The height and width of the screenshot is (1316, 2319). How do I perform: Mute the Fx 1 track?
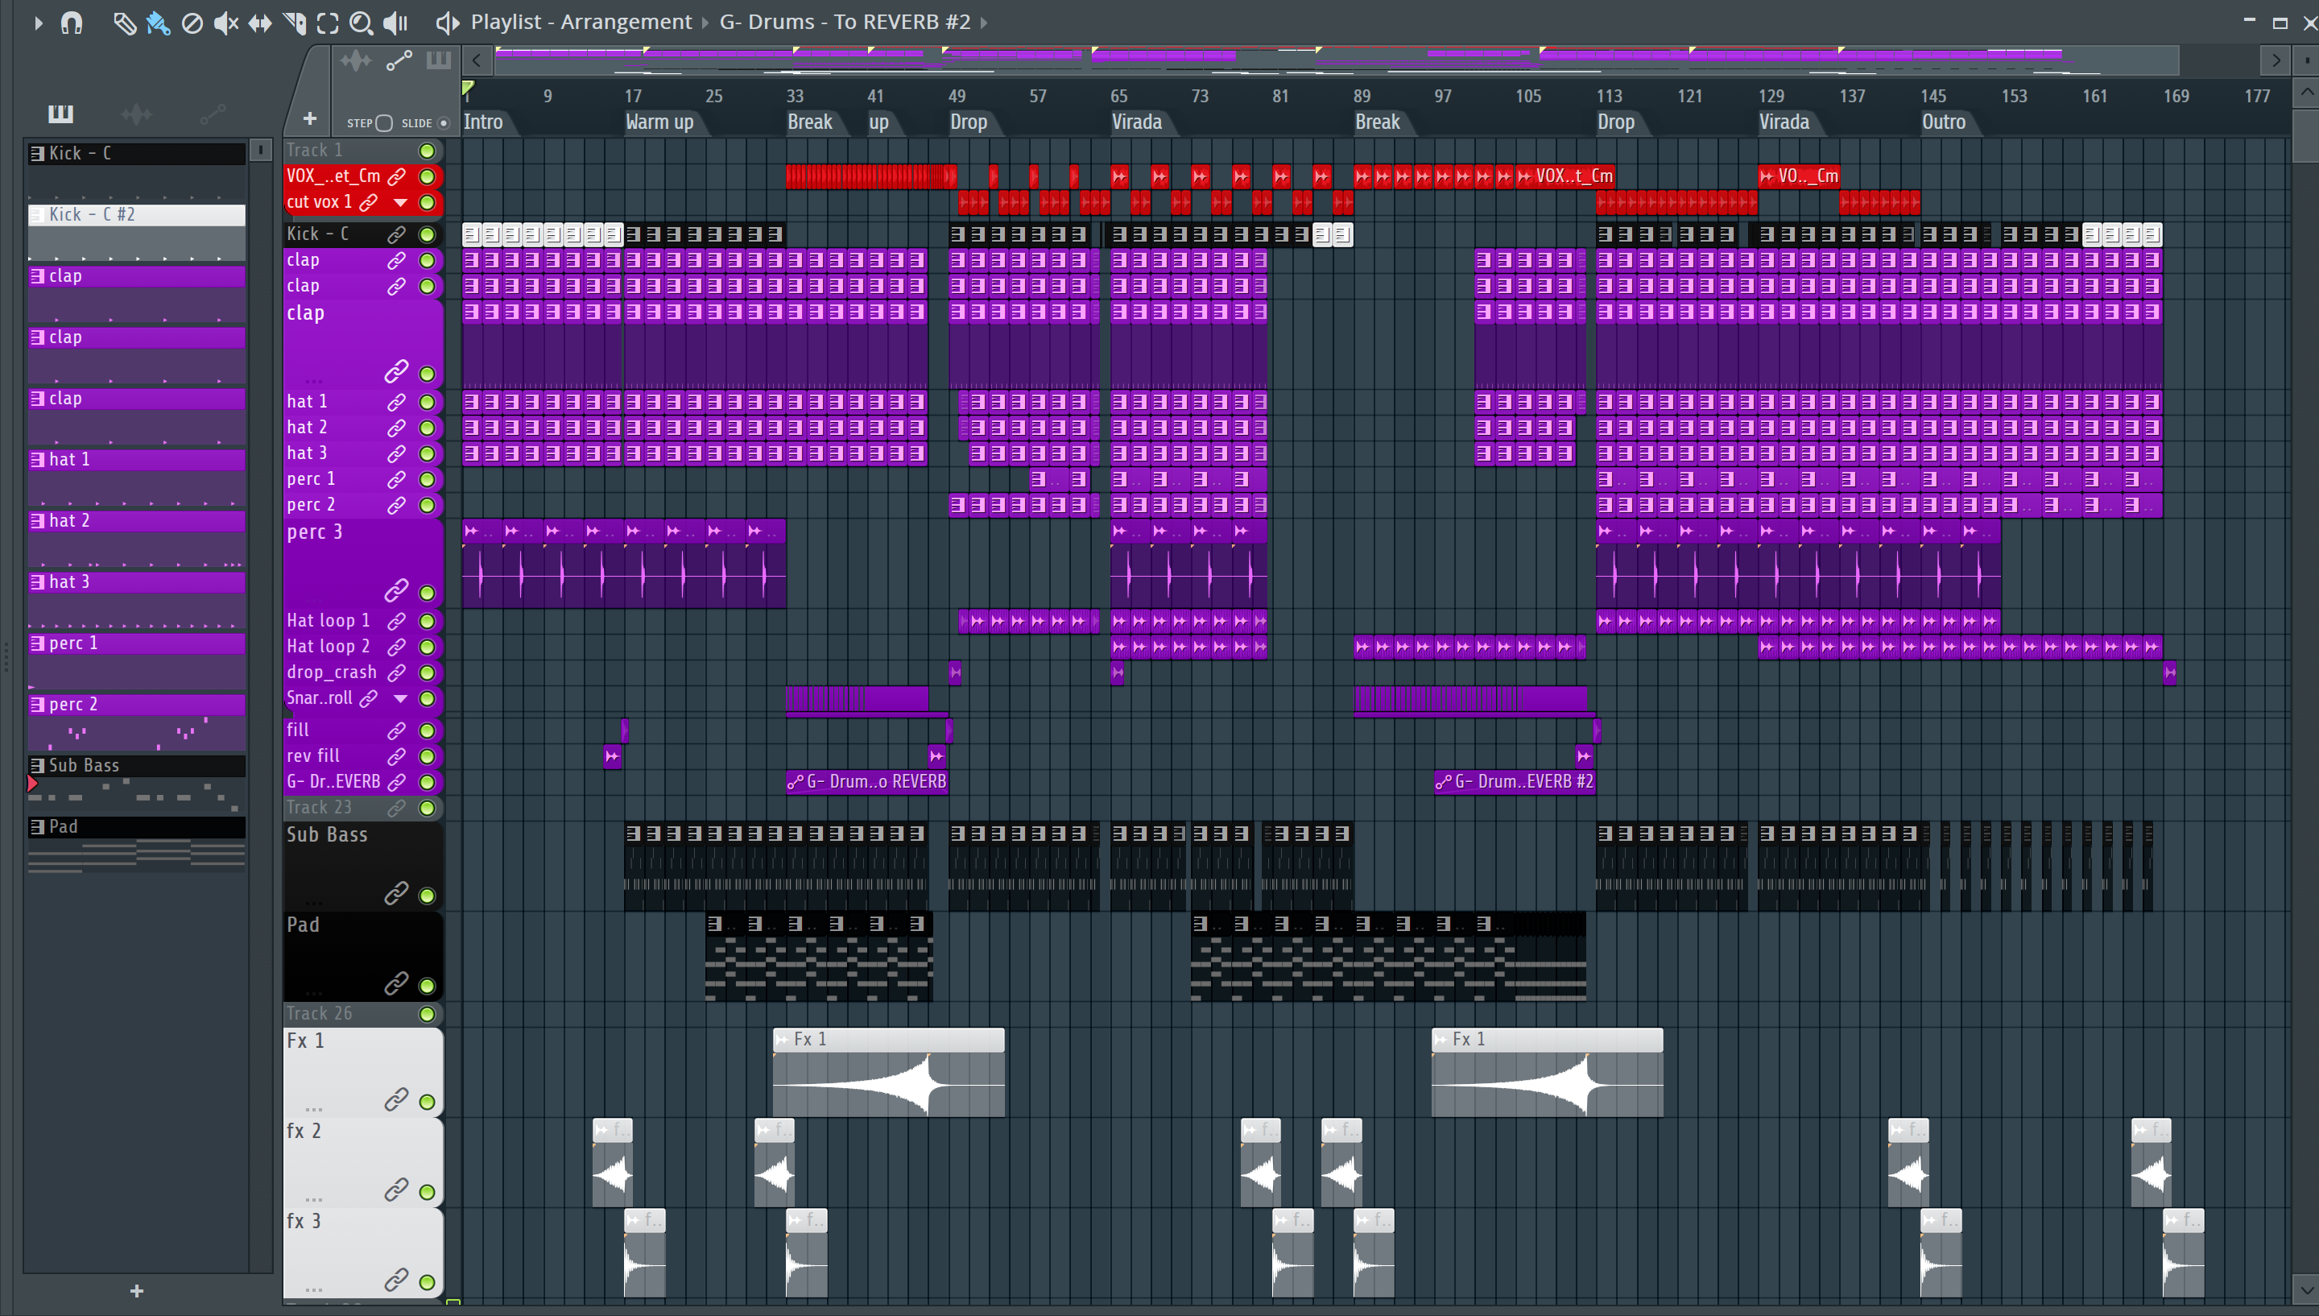[428, 1103]
